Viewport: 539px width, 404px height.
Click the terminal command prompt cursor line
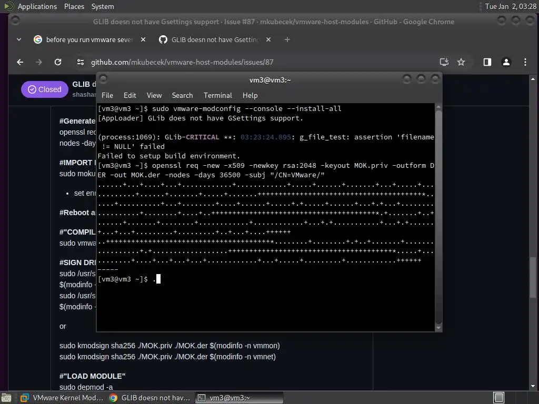[129, 279]
